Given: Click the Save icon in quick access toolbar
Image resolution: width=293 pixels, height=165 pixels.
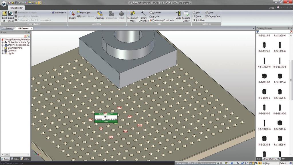Looking at the screenshot, I should [x=16, y=3].
